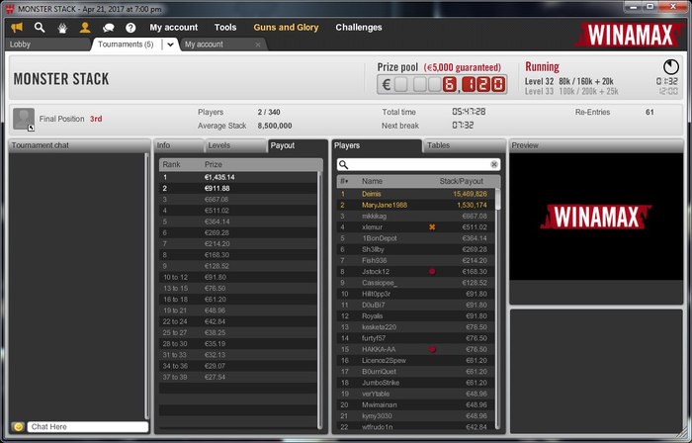Click the red dot beside HAKKA-AA
692x443 pixels.
[432, 349]
